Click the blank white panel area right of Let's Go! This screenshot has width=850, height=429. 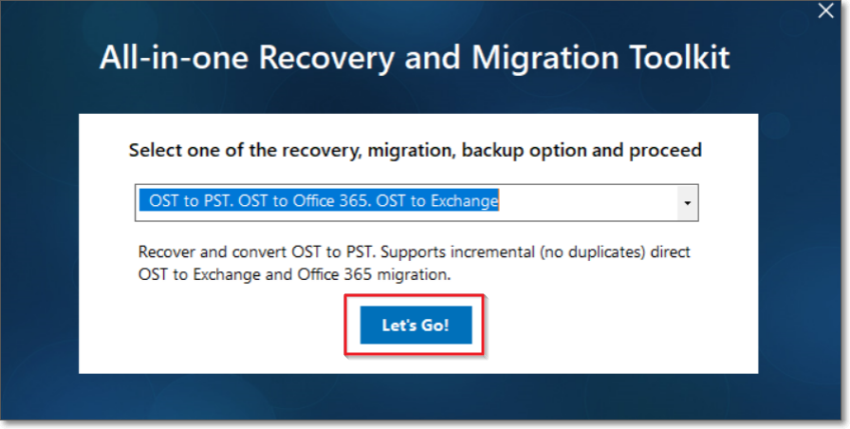pyautogui.click(x=618, y=331)
